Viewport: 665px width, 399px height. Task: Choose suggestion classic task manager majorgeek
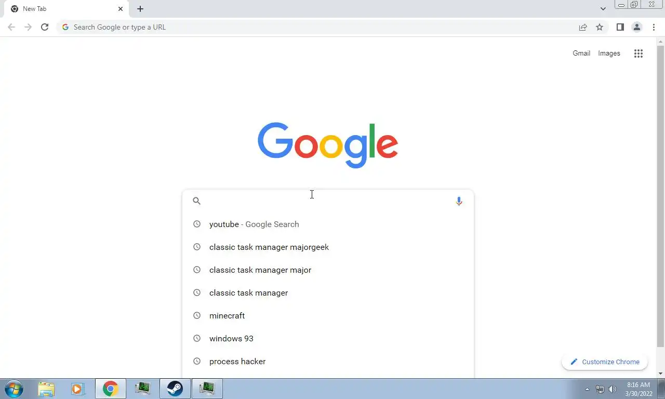tap(328, 247)
